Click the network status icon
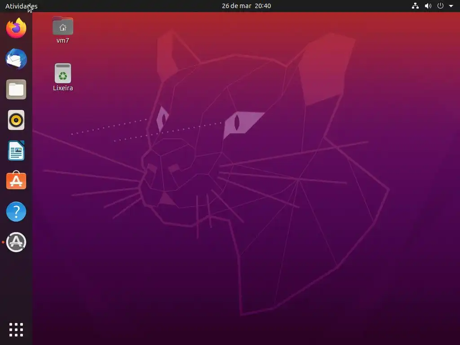 pyautogui.click(x=415, y=6)
